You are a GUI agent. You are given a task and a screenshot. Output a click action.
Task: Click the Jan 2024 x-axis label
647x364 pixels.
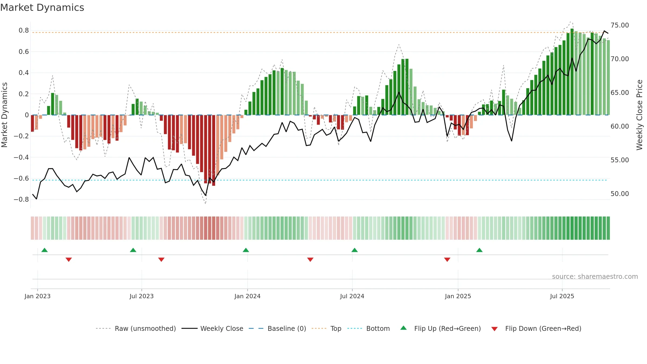[247, 296]
